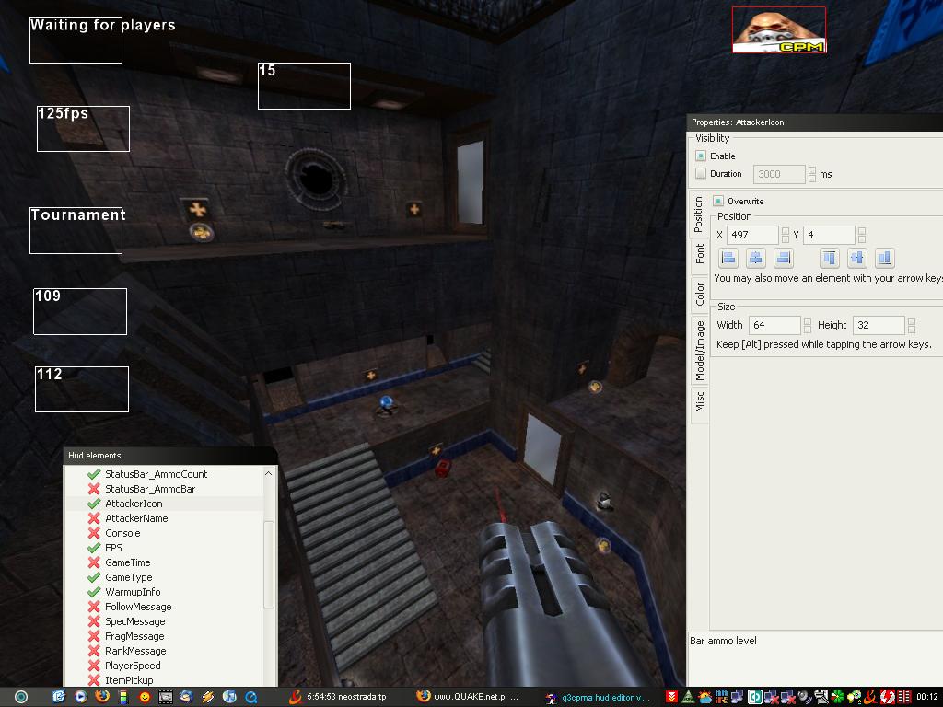Toggle red cross beside PlayerSpeed
Viewport: 943px width, 707px height.
click(94, 666)
